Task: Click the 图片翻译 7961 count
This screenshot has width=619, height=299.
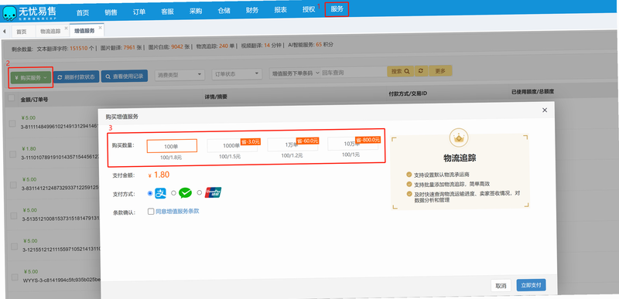Action: pos(122,48)
